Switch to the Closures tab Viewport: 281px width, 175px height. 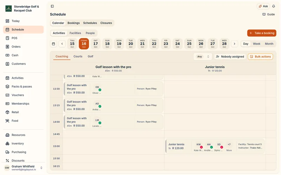(x=106, y=23)
